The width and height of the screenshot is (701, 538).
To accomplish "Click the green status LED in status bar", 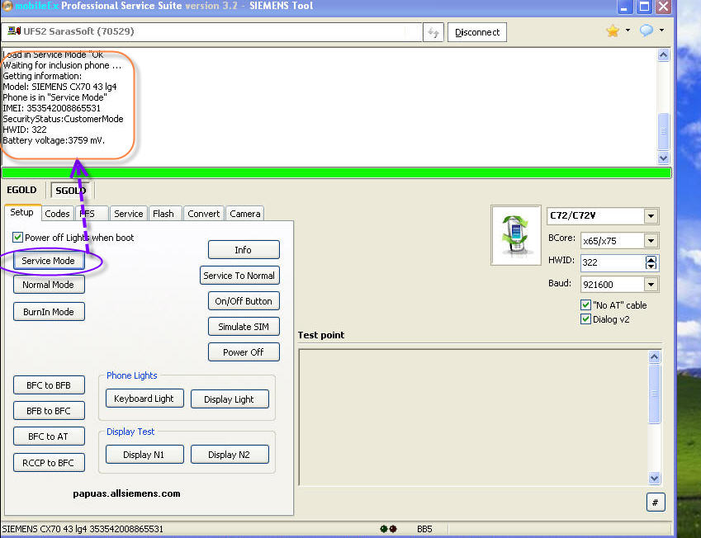I will (x=383, y=529).
